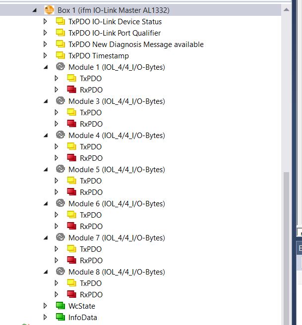
Task: Select Box 1 (ifm IO-Link Master AL1332)
Action: point(114,10)
